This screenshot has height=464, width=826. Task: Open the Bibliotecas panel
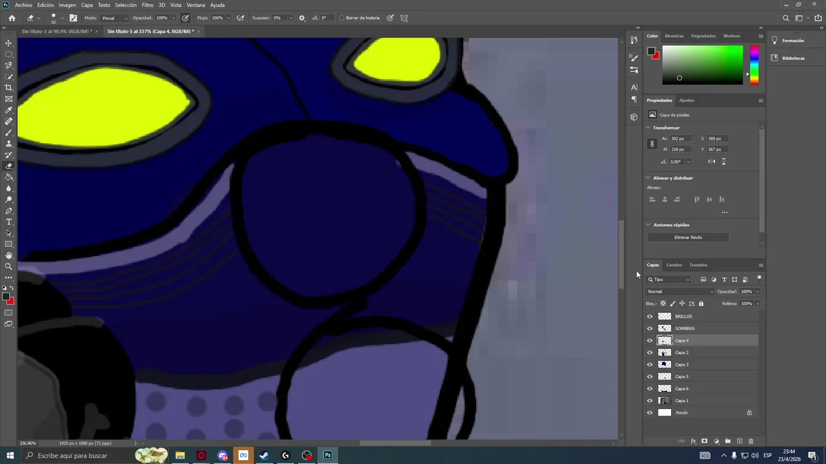793,58
